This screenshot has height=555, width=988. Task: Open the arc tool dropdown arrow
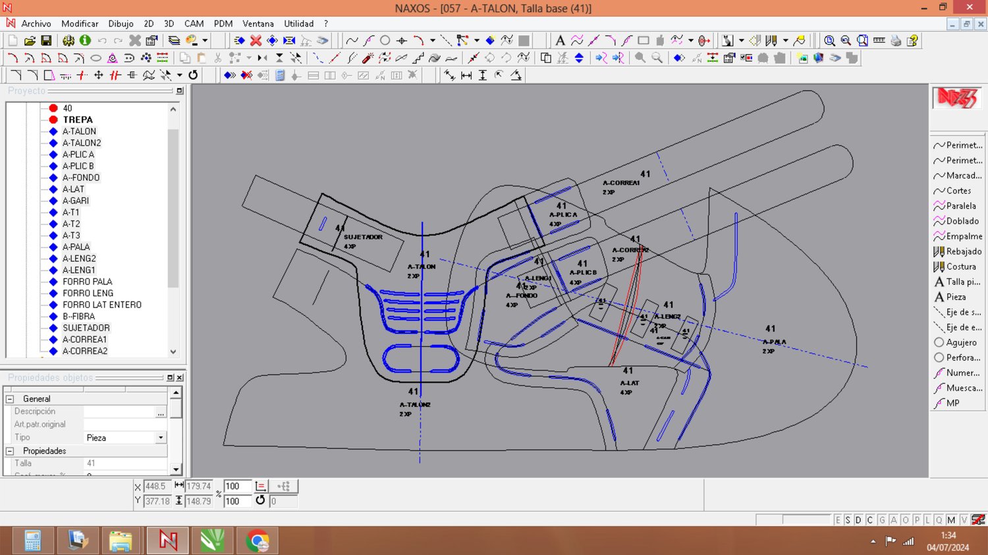[x=433, y=40]
